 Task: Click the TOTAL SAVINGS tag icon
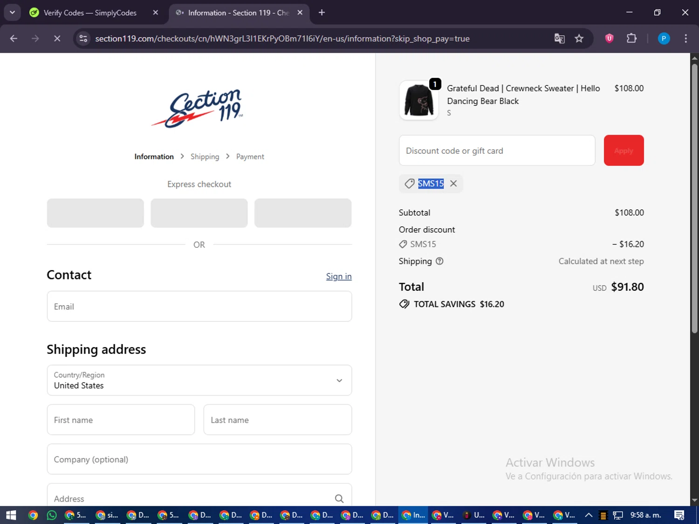(404, 304)
